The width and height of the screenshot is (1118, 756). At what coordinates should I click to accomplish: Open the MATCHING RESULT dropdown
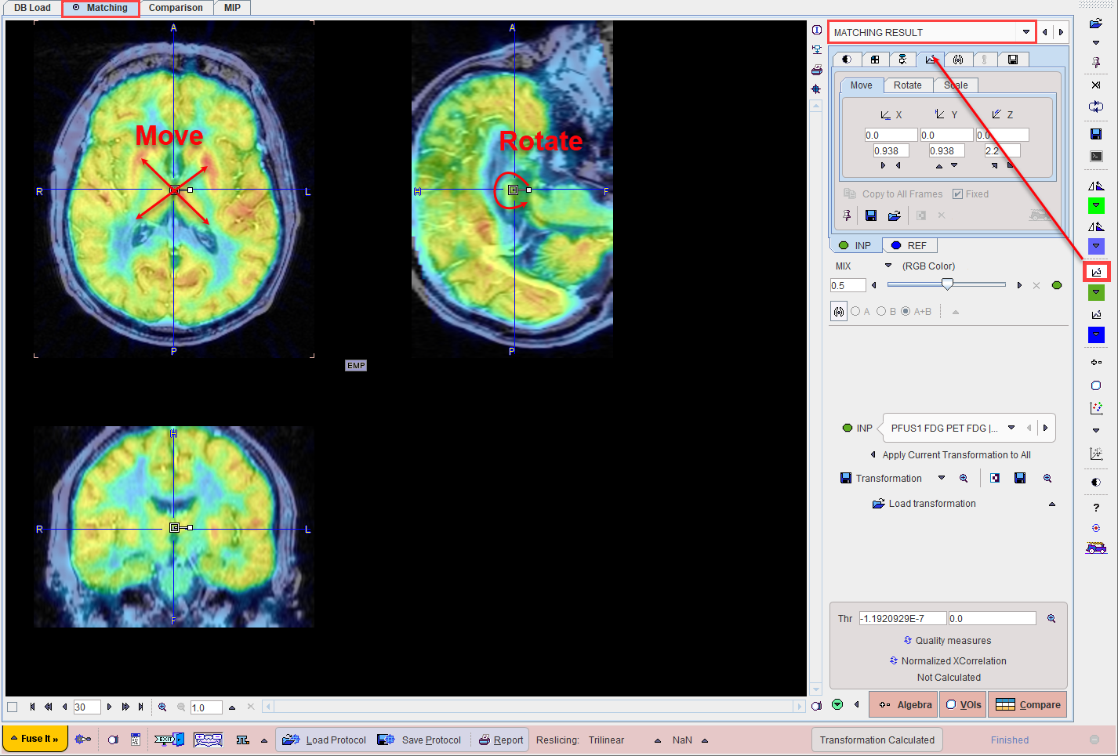[x=1026, y=32]
